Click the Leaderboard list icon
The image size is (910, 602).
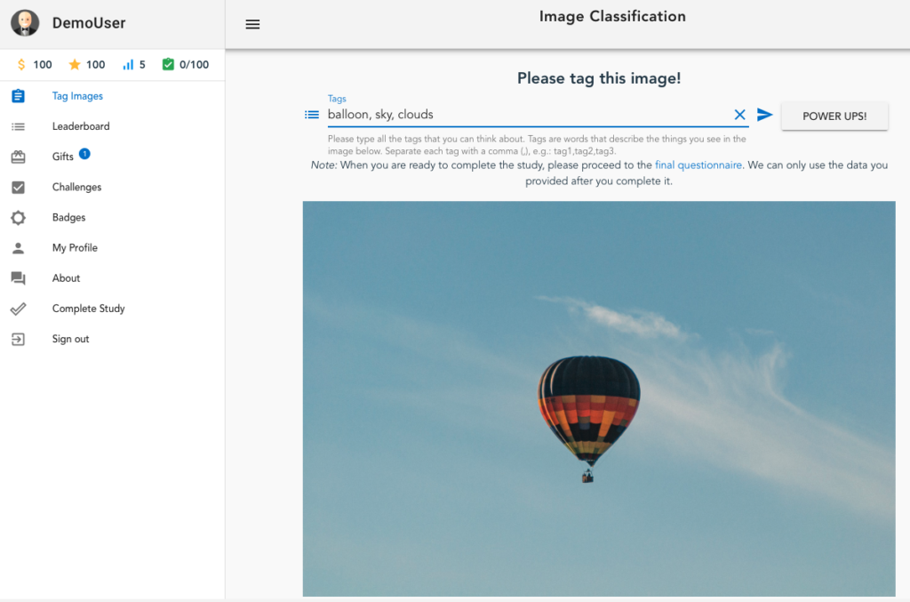tap(18, 126)
